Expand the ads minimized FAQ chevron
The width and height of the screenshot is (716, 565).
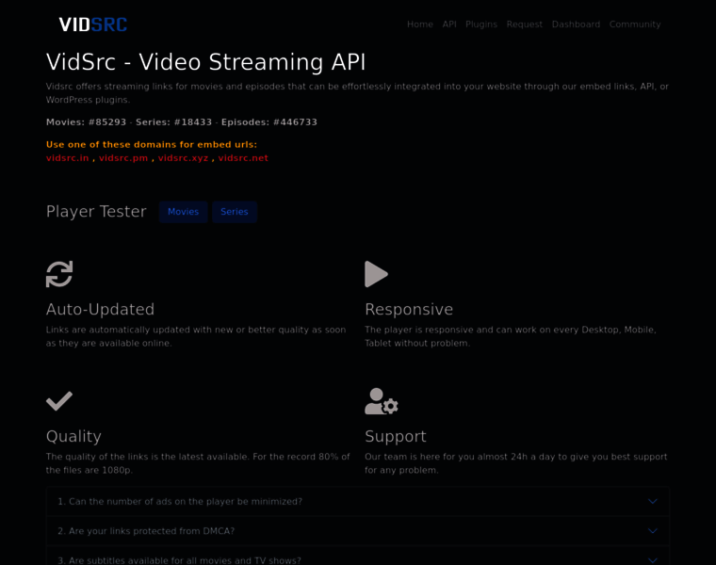[653, 501]
